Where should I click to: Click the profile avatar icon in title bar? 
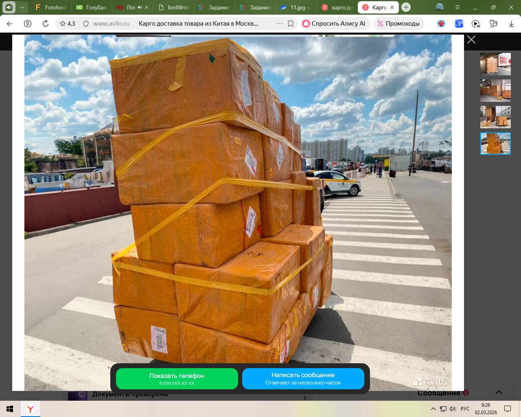coord(440,7)
